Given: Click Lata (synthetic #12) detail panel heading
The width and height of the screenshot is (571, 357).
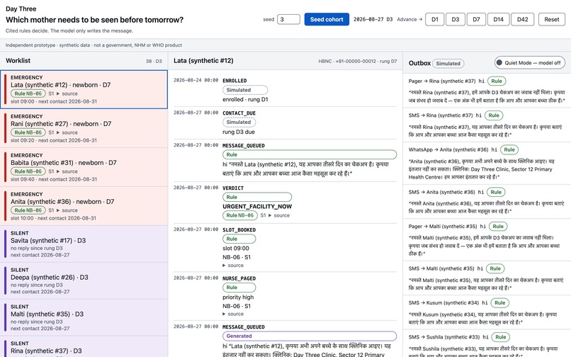Looking at the screenshot, I should pos(203,60).
